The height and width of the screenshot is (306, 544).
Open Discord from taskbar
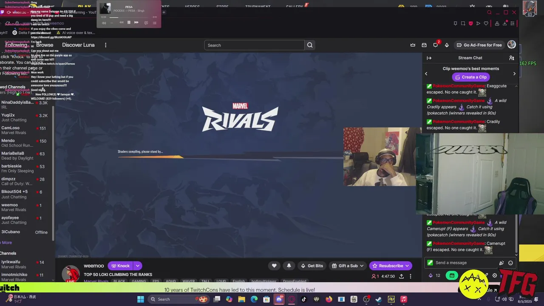coord(279,299)
